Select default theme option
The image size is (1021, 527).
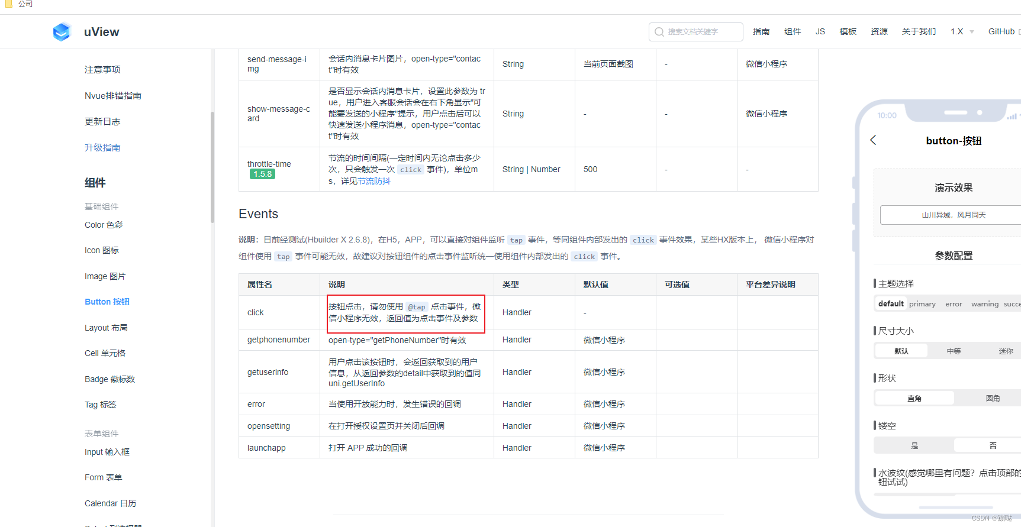tap(891, 304)
